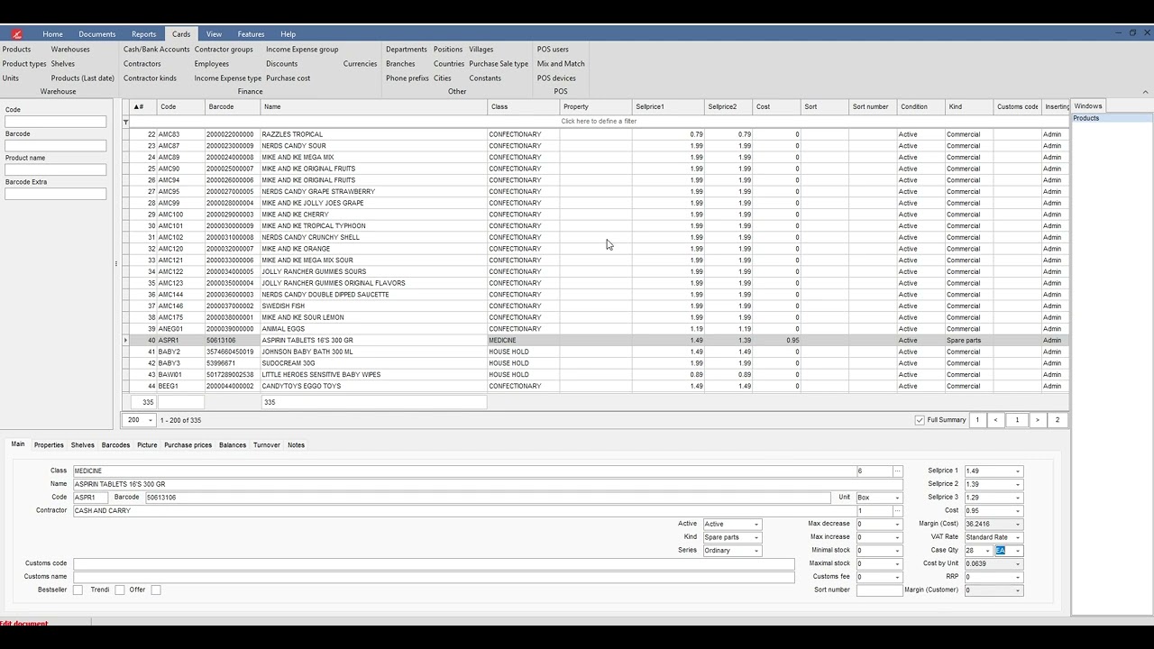Open Departments card

coord(407,50)
